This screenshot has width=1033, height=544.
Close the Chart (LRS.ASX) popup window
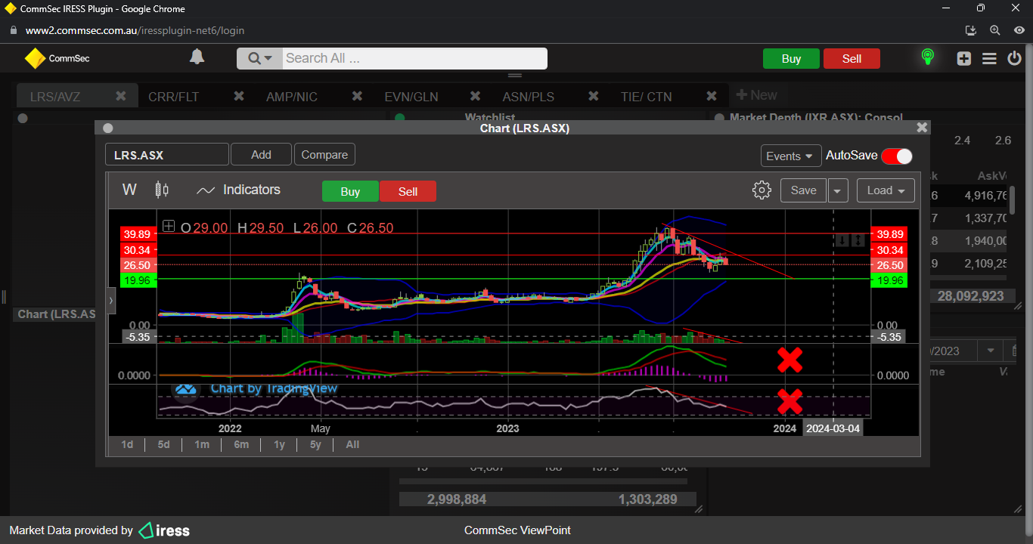point(921,128)
